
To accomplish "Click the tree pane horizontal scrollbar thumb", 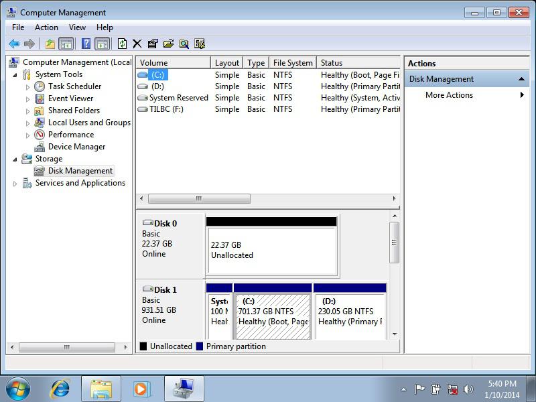I will pos(66,347).
